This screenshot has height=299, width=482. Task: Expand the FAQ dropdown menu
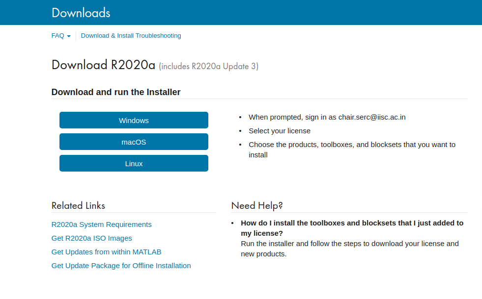61,36
